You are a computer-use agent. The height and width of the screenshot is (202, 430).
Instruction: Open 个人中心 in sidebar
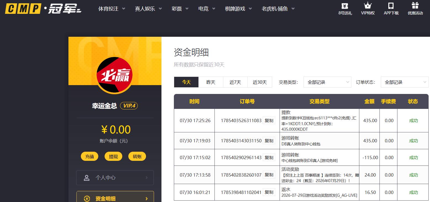click(x=115, y=178)
